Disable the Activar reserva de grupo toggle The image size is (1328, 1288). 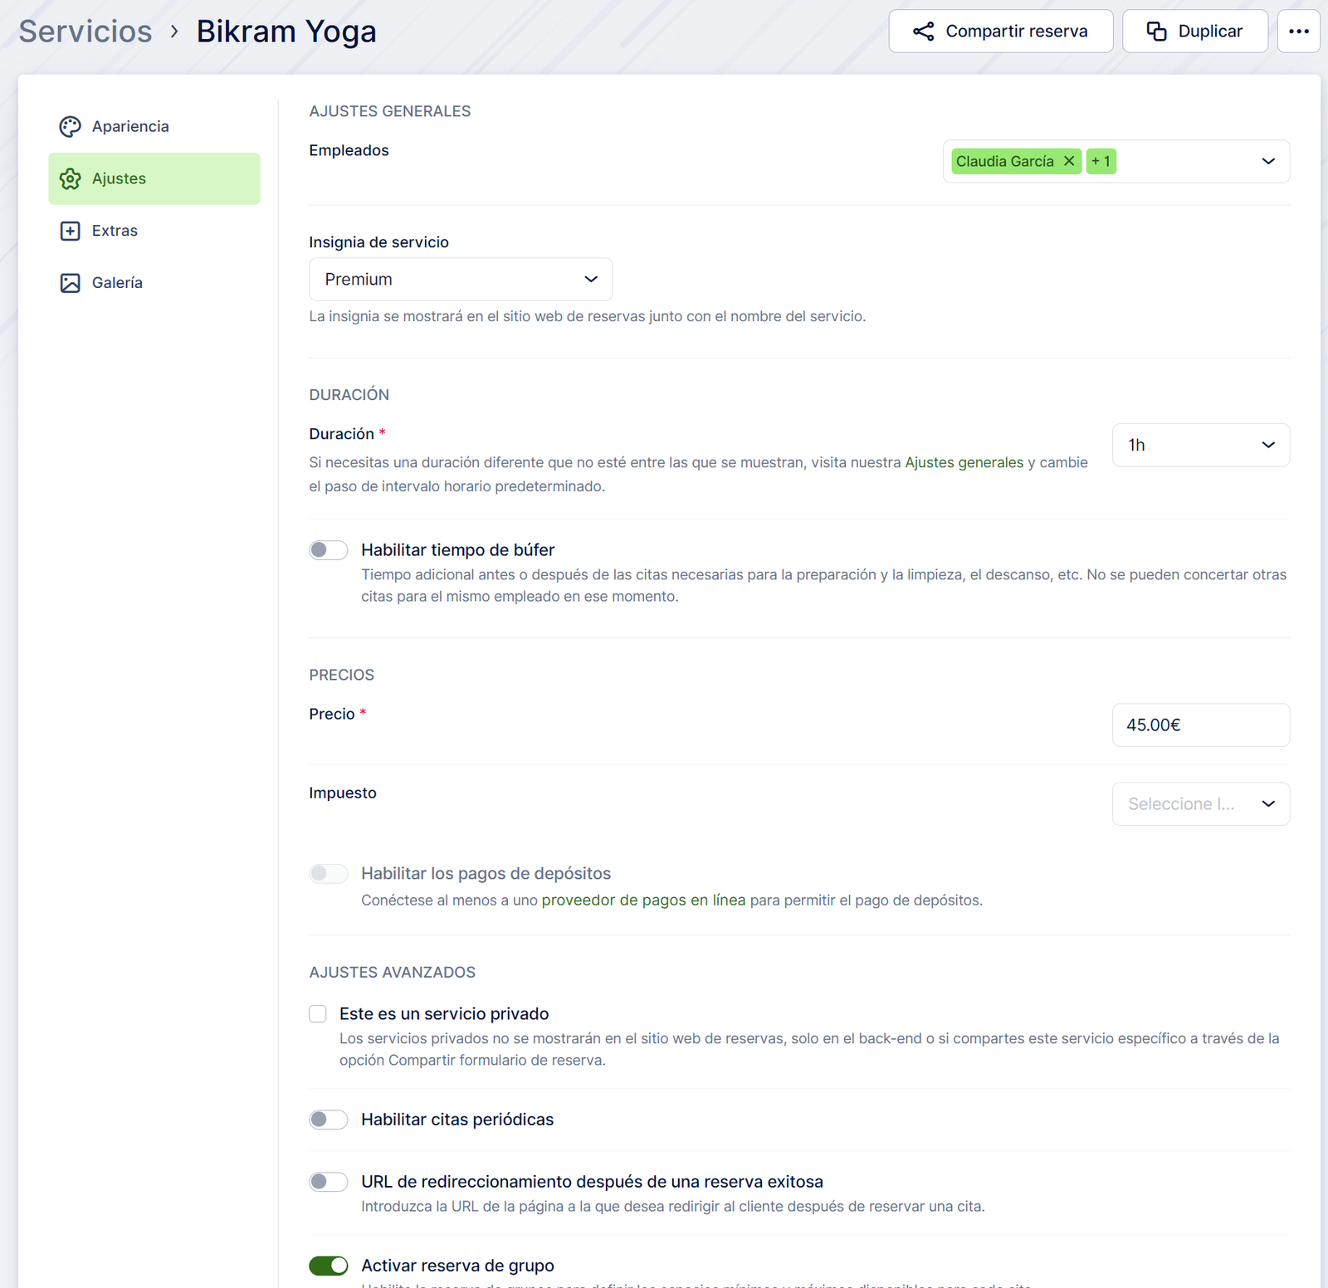(x=329, y=1266)
